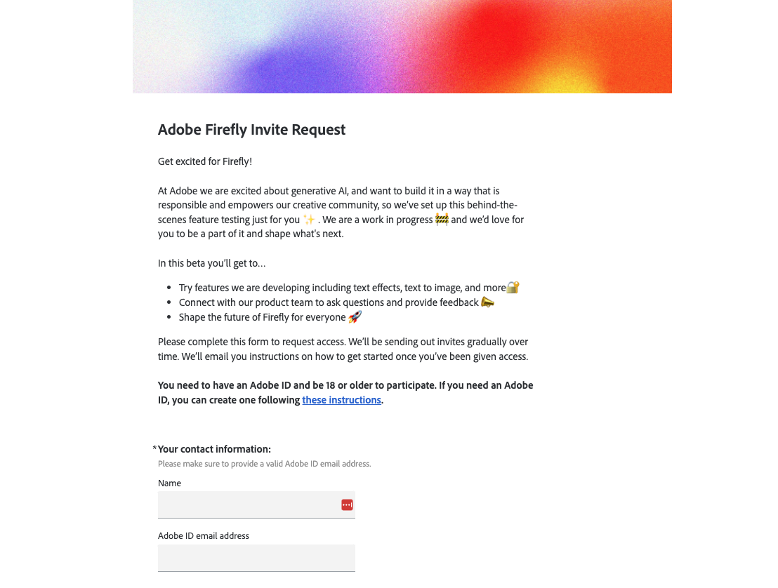Click the "Adobe Firefly Invite Request" heading
Image resolution: width=778 pixels, height=588 pixels.
click(x=251, y=130)
